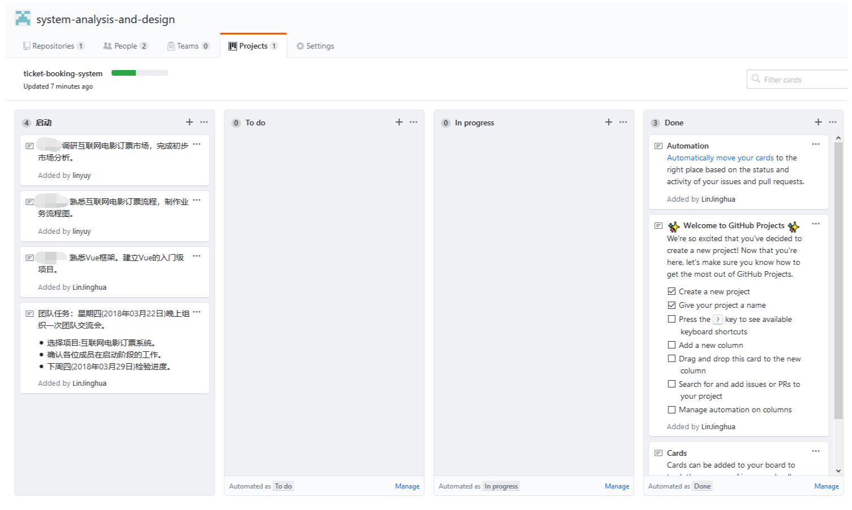This screenshot has height=510, width=852.
Task: Open the 熟悉Vue框架 card options menu
Action: [x=197, y=256]
